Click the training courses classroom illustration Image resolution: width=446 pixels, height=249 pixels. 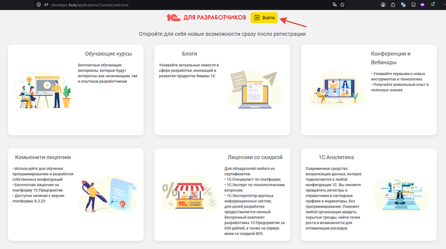pyautogui.click(x=43, y=90)
